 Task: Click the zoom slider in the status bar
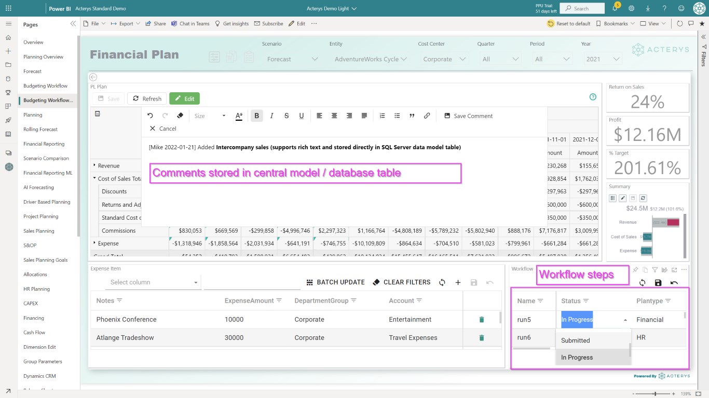tap(655, 394)
